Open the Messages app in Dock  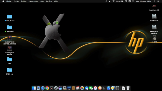point(87,88)
